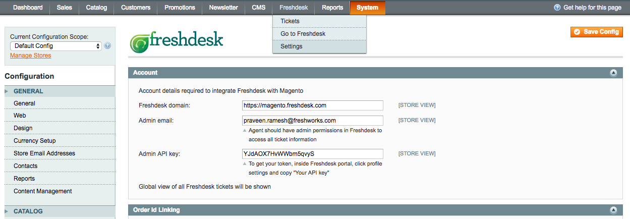Click STORE VIEW label beside Freshdesk domain
The height and width of the screenshot is (219, 630).
coord(417,105)
